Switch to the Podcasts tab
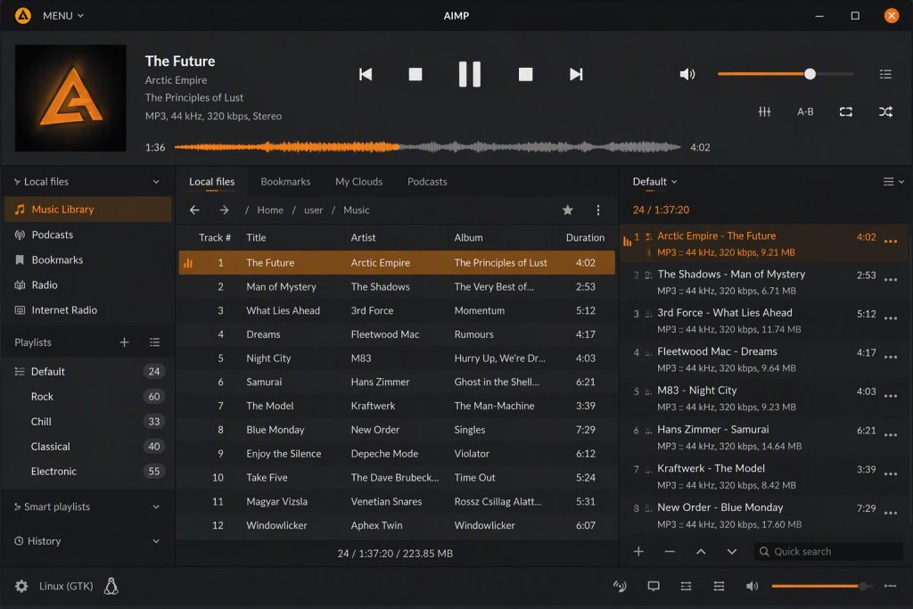The image size is (913, 609). coord(427,182)
